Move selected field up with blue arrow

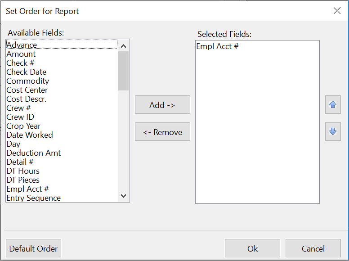click(333, 105)
